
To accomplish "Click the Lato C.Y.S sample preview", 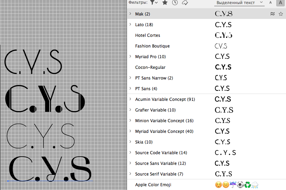I will [223, 24].
